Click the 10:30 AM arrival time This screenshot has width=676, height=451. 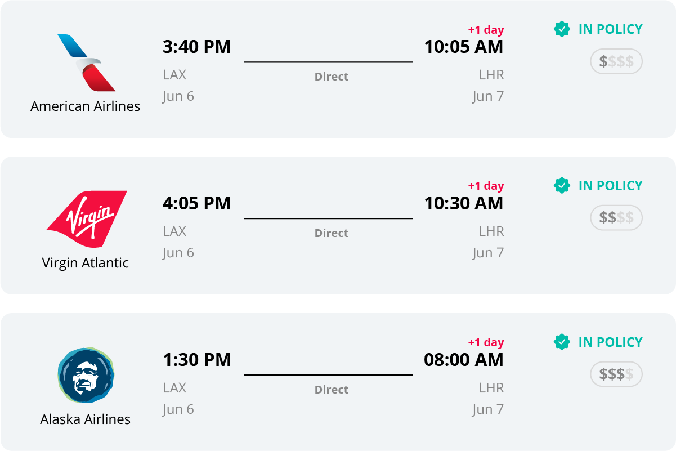[464, 203]
